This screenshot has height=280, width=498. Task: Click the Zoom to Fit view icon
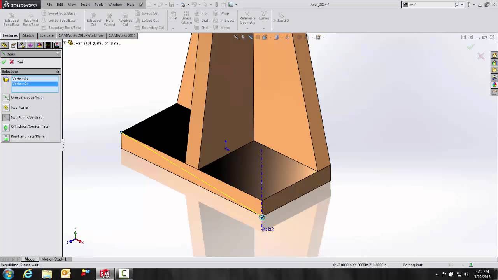[x=236, y=37]
